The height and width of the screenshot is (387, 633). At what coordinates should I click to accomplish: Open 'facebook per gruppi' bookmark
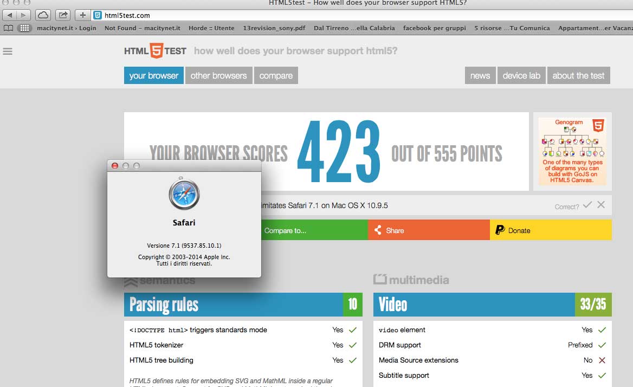[x=435, y=28]
